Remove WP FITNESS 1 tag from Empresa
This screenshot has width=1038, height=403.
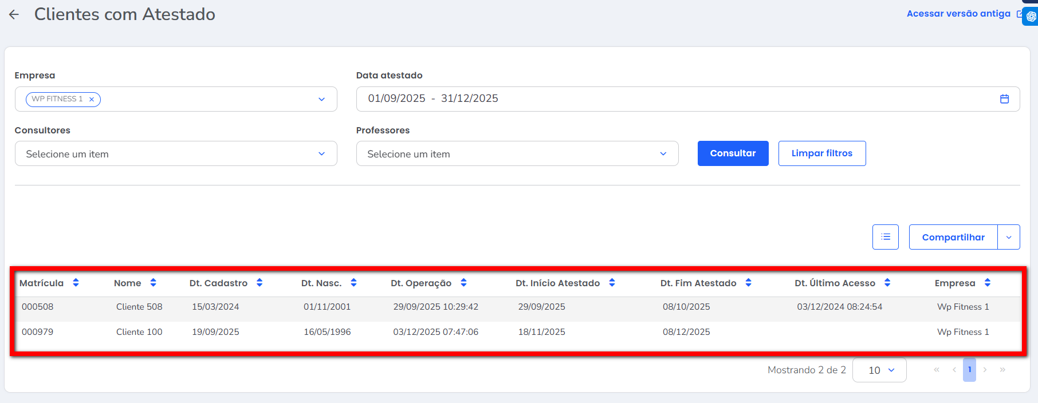coord(92,100)
